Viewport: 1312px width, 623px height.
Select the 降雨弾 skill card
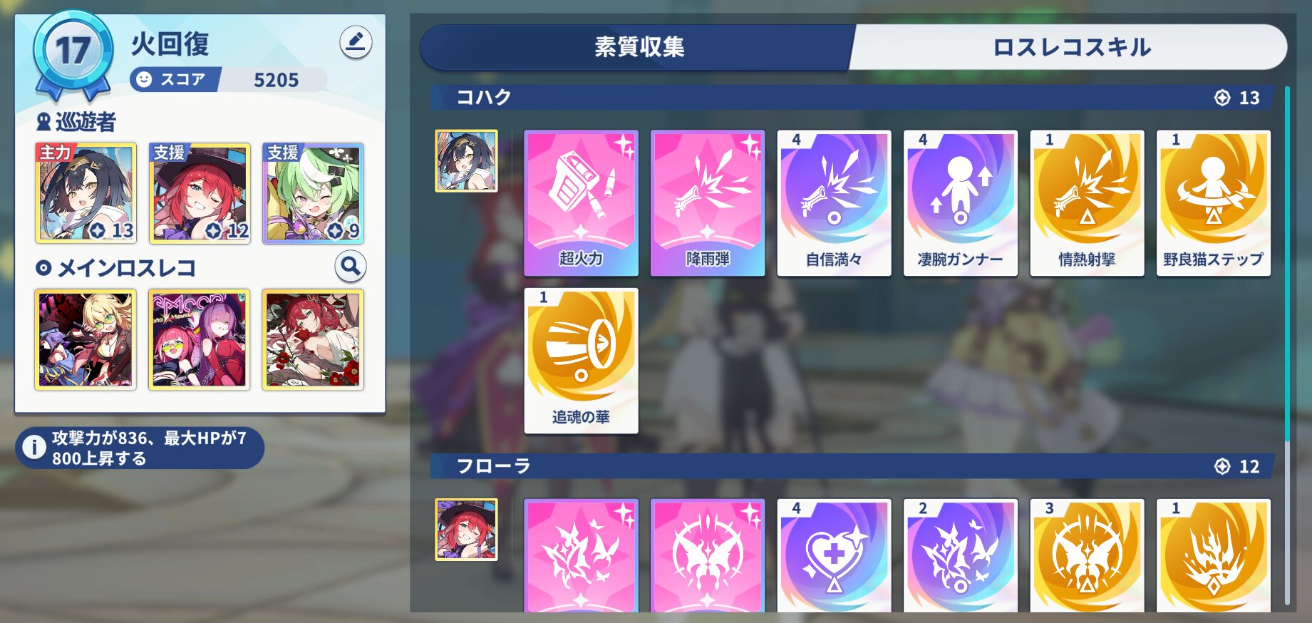pos(708,202)
